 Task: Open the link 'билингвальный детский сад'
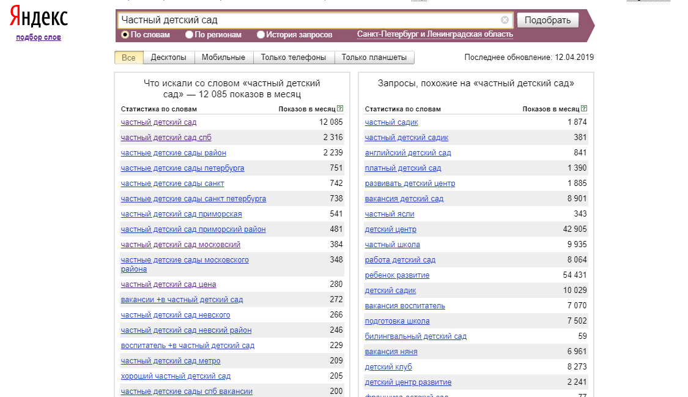pos(416,336)
